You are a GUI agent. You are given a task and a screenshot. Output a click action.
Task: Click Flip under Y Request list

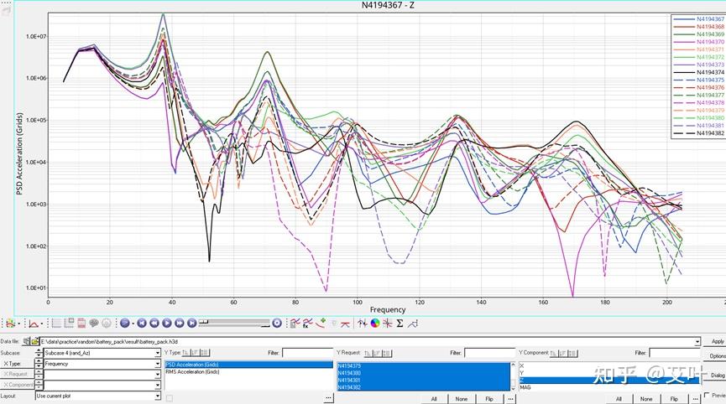pos(489,399)
